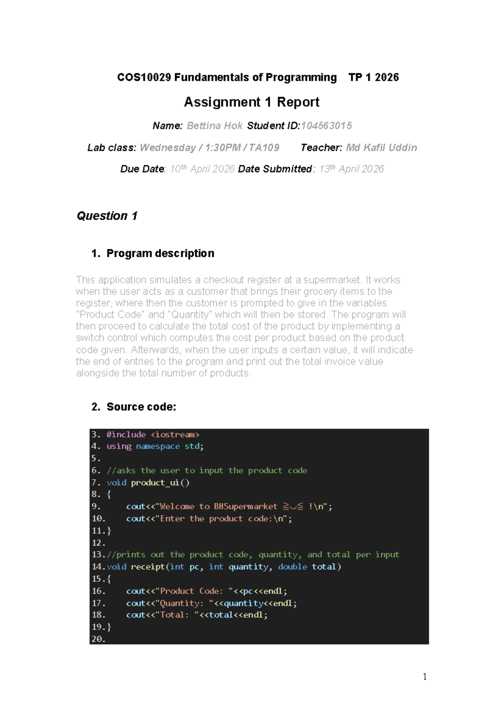Click the "Question 1" heading
Viewport: 504px width, 712px height.
(x=107, y=216)
